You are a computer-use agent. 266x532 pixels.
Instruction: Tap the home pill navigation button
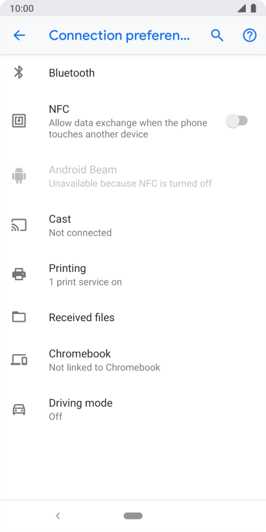coord(133,516)
